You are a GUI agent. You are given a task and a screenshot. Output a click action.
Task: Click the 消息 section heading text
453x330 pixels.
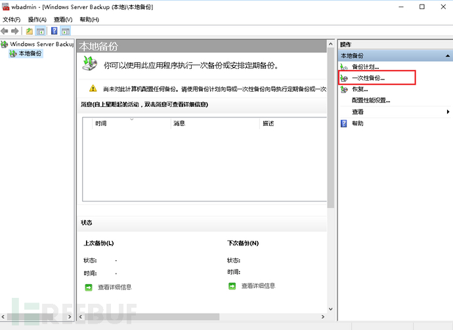coord(144,104)
